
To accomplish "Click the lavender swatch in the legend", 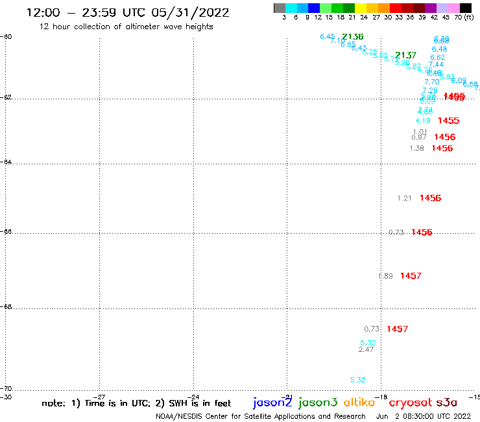I will pyautogui.click(x=442, y=8).
